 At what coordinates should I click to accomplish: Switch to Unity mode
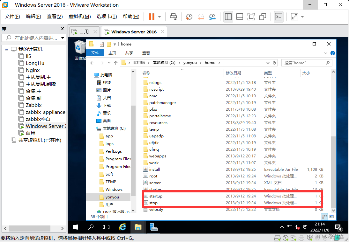click(x=263, y=17)
